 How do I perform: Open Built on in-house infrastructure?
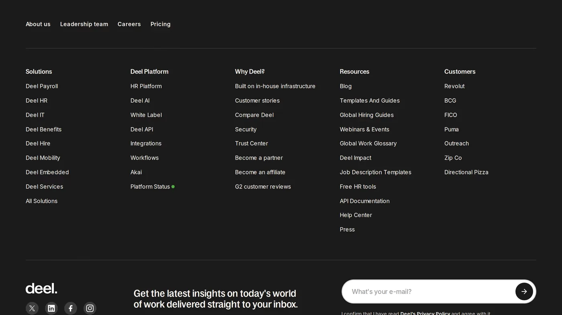point(275,86)
